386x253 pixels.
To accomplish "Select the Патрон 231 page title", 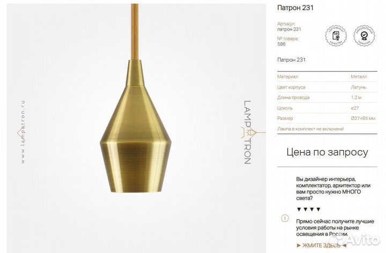I will pos(295,8).
